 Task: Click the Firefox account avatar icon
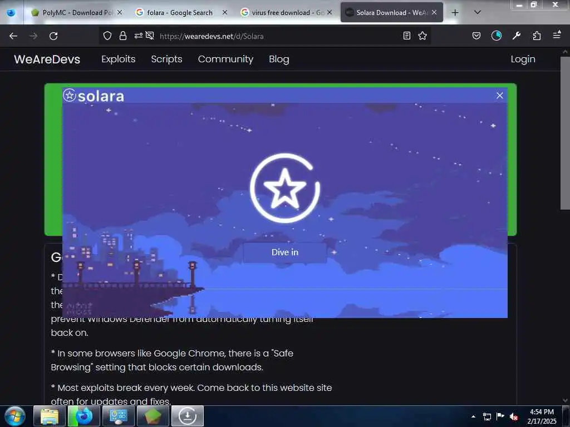click(x=496, y=36)
